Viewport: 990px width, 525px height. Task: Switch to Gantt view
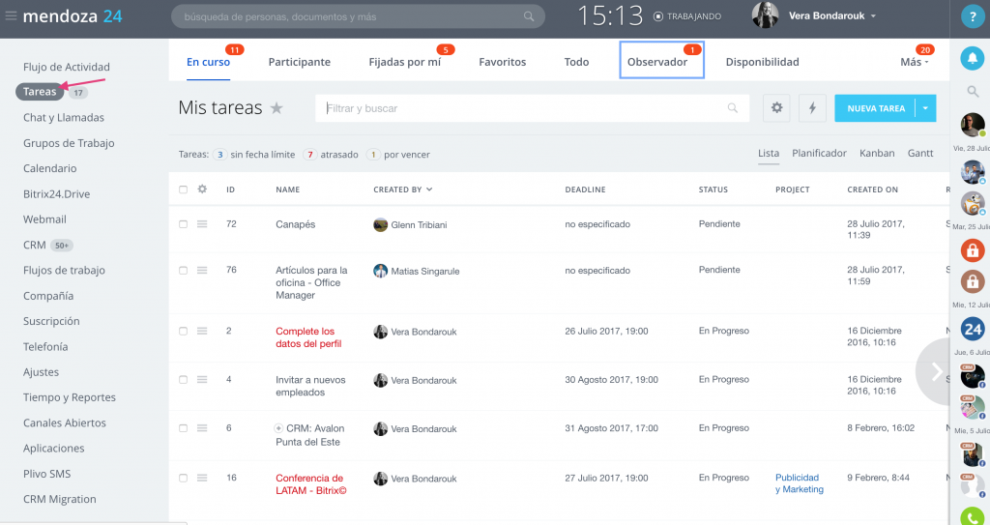click(920, 154)
